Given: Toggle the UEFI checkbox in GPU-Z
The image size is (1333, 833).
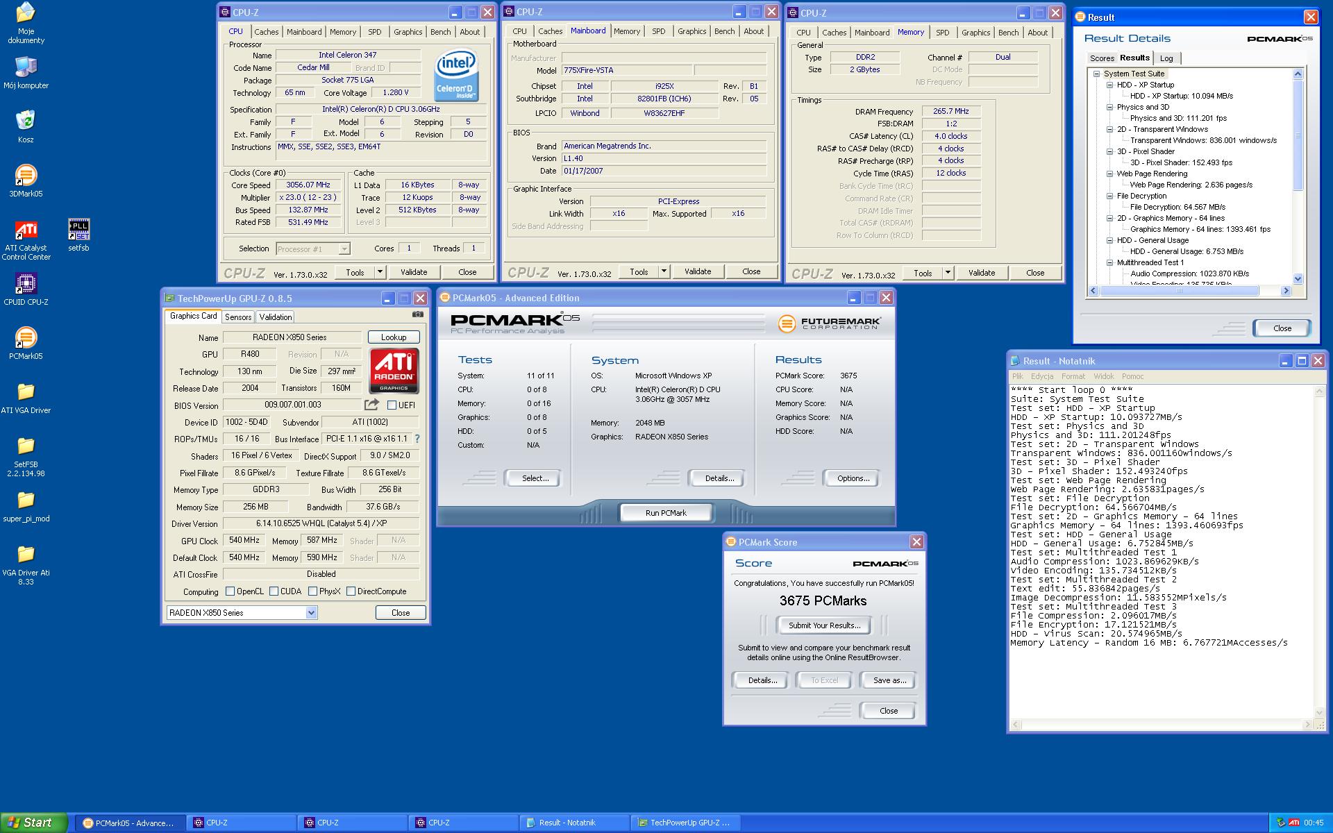Looking at the screenshot, I should coord(392,405).
